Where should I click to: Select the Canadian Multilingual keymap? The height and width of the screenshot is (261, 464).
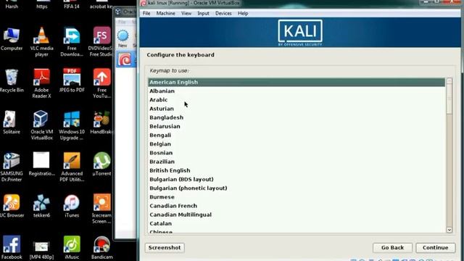point(297,215)
